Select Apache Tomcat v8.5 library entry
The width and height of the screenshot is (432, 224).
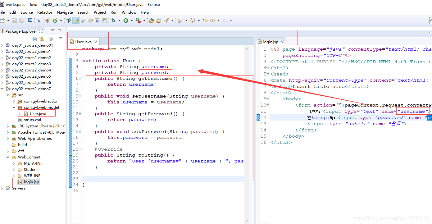41,132
